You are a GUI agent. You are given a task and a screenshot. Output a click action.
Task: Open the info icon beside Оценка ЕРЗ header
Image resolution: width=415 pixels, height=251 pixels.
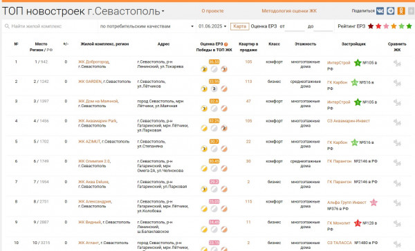(x=225, y=44)
